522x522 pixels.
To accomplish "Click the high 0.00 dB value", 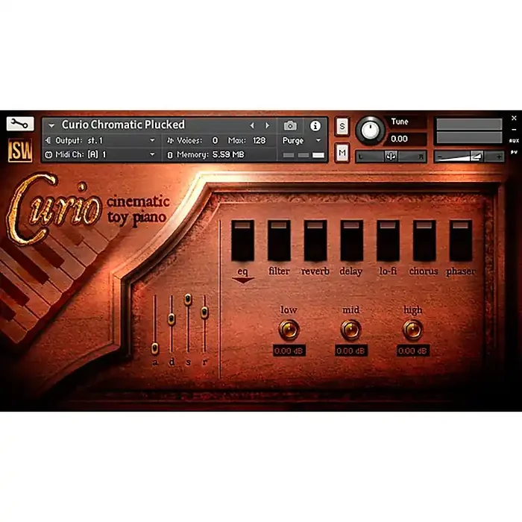I will [413, 350].
